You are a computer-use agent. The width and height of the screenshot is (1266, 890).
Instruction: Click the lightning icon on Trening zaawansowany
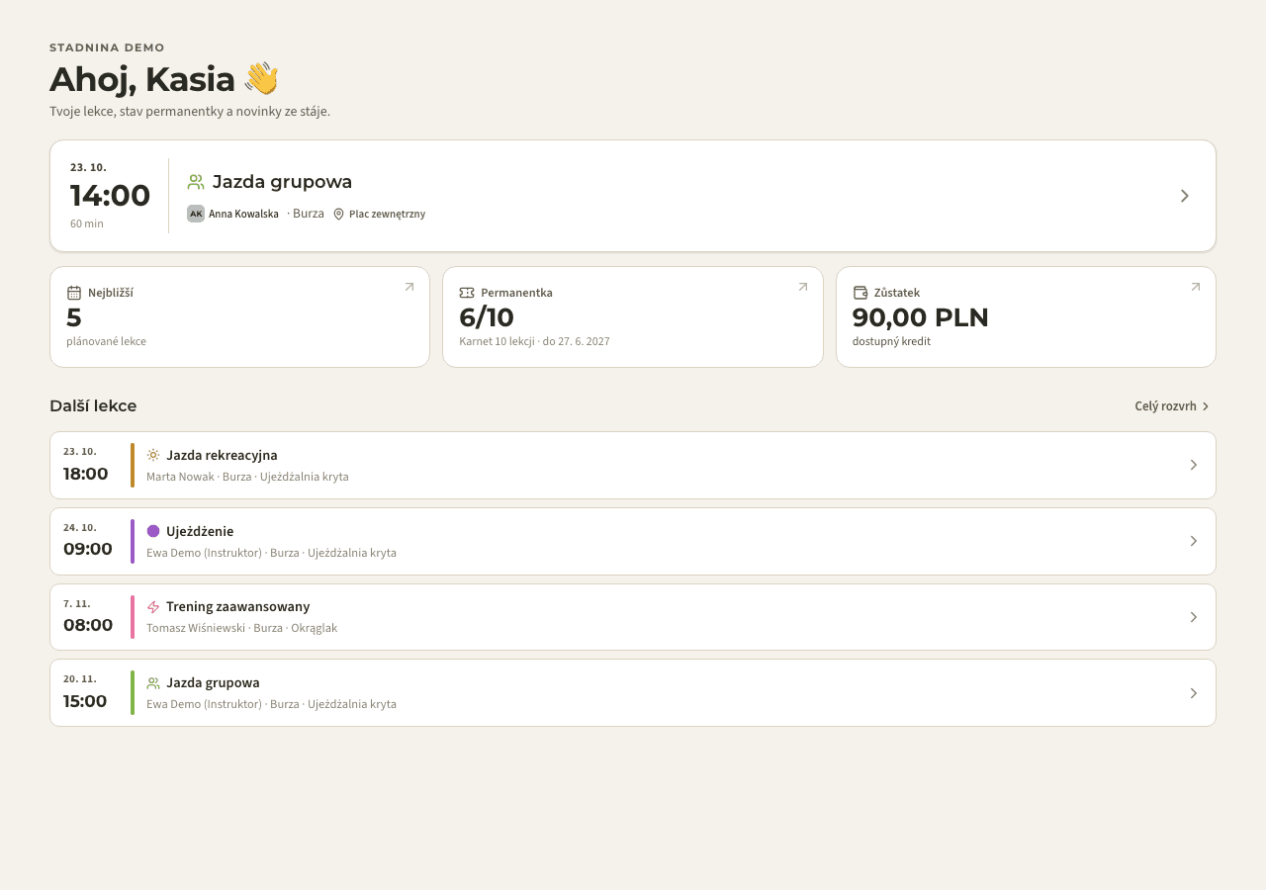click(153, 607)
